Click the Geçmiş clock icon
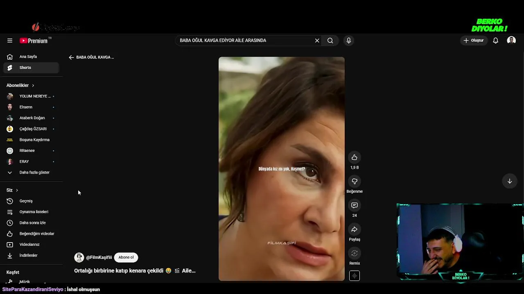 click(x=10, y=201)
